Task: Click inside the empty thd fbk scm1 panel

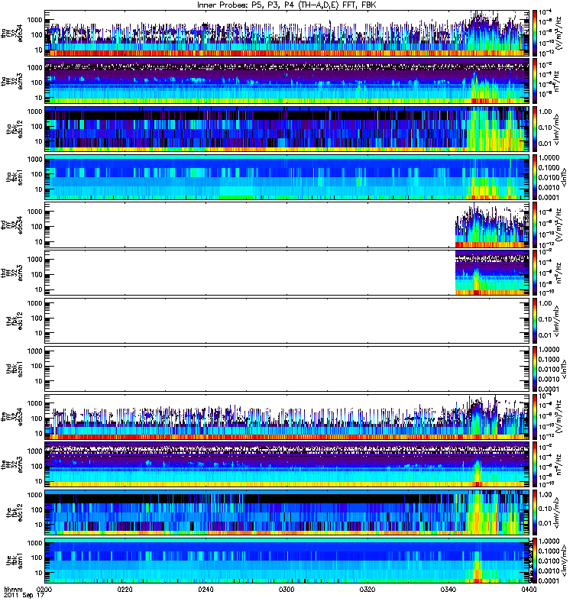Action: pyautogui.click(x=287, y=369)
